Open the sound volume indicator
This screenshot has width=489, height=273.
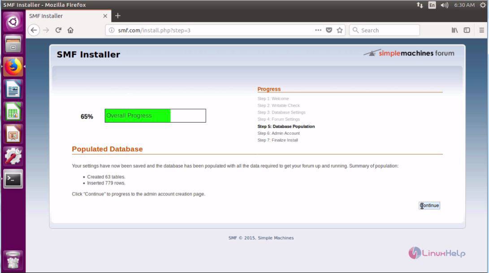(445, 5)
